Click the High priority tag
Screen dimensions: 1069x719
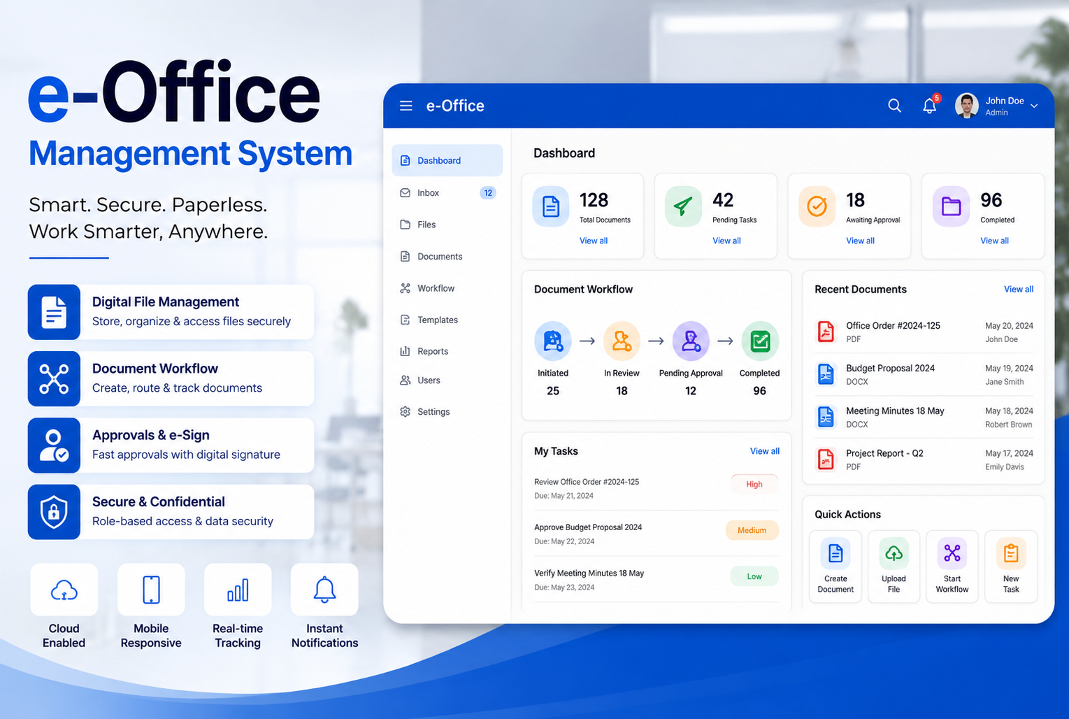pyautogui.click(x=754, y=484)
